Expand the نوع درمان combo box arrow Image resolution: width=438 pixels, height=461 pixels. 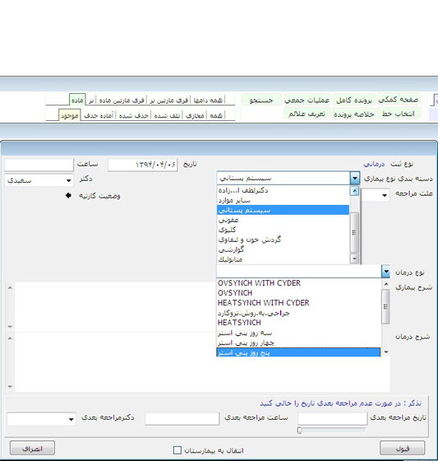pyautogui.click(x=385, y=272)
